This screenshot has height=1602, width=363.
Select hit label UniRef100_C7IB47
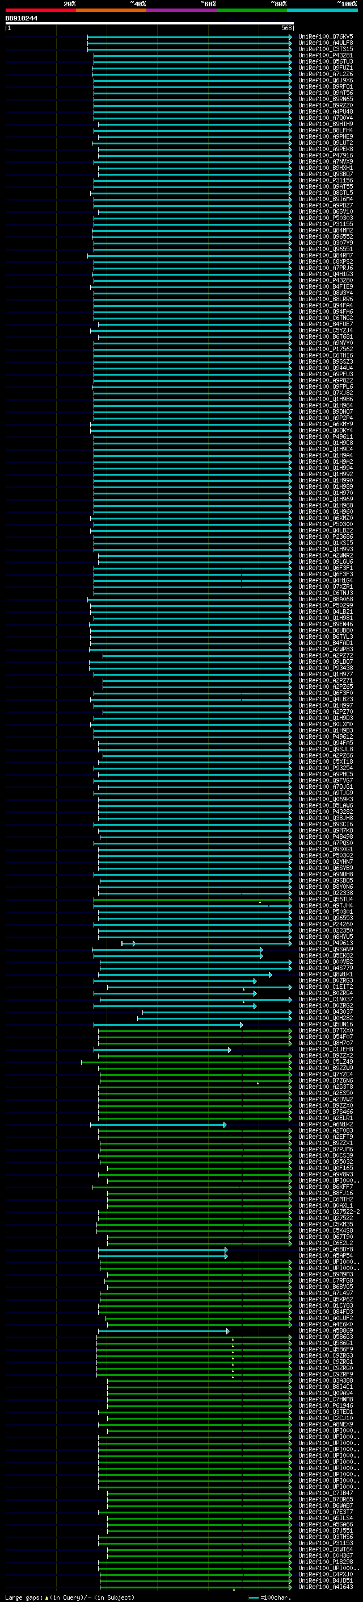[x=326, y=1493]
